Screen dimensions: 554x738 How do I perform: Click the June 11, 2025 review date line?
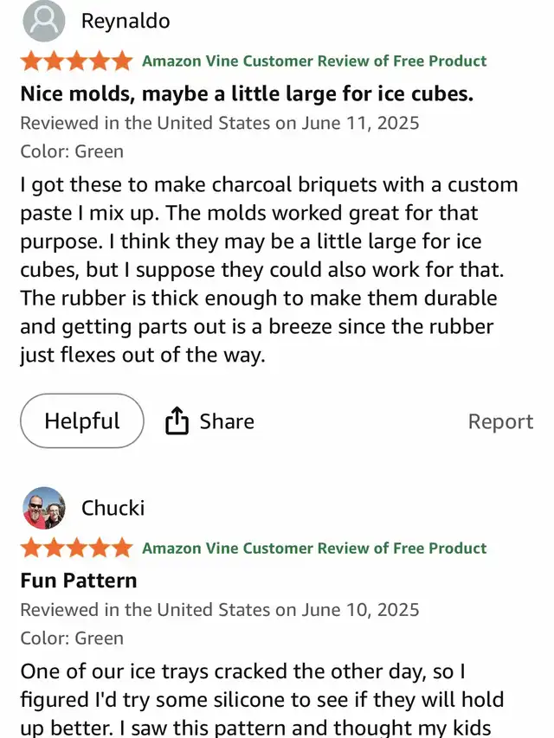coord(220,123)
